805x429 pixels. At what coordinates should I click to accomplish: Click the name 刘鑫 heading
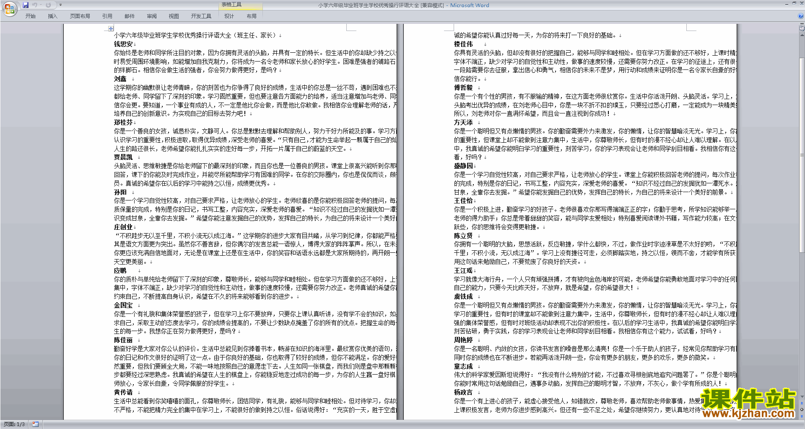point(120,79)
